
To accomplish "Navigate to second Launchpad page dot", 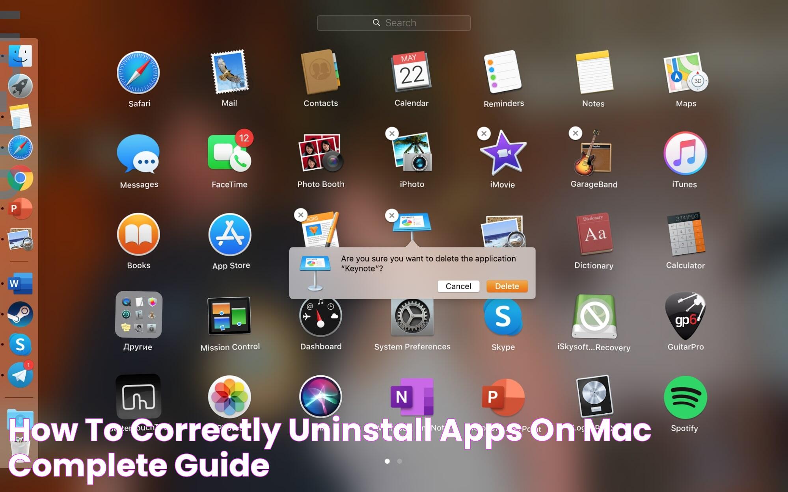I will pos(399,460).
